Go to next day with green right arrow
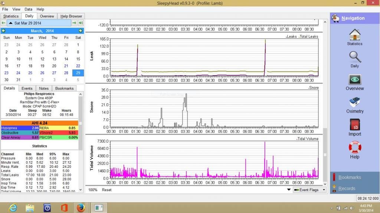The image size is (380, 213). click(74, 23)
